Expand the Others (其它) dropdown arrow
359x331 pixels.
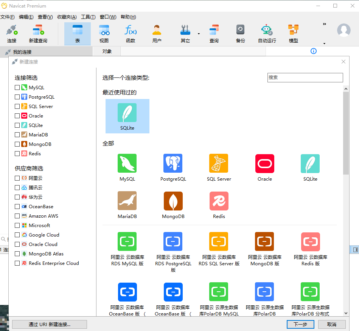[x=199, y=34]
